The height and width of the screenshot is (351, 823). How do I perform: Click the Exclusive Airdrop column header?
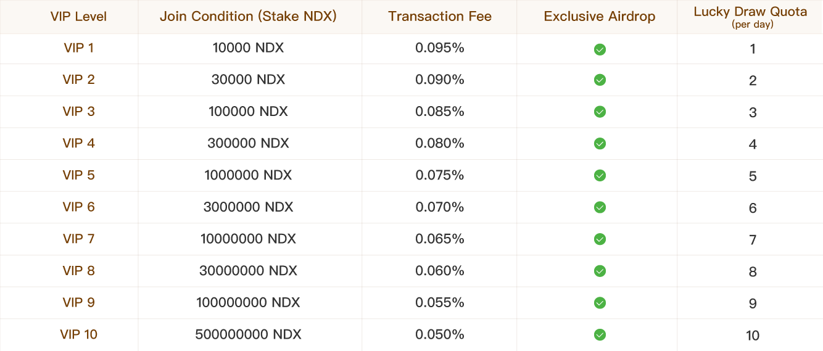pyautogui.click(x=600, y=17)
